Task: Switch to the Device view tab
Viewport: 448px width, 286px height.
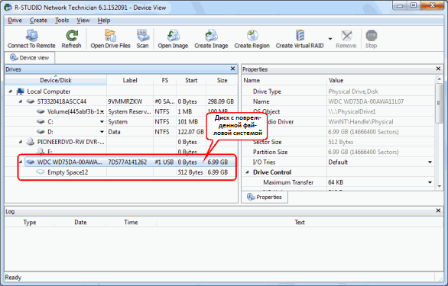Action: (x=29, y=58)
